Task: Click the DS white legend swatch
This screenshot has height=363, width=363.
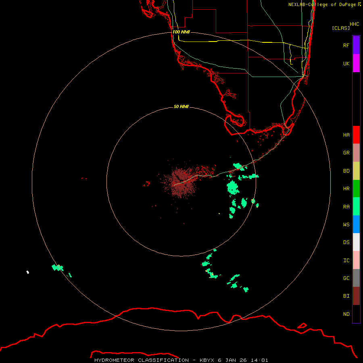Action: 356,242
